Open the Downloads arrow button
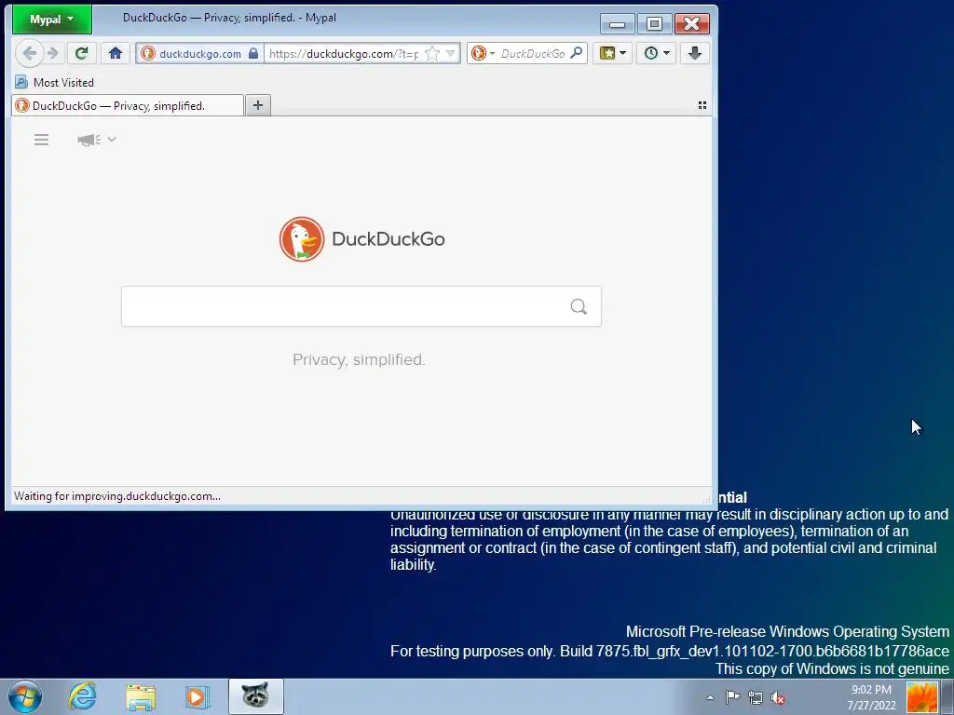 tap(695, 53)
